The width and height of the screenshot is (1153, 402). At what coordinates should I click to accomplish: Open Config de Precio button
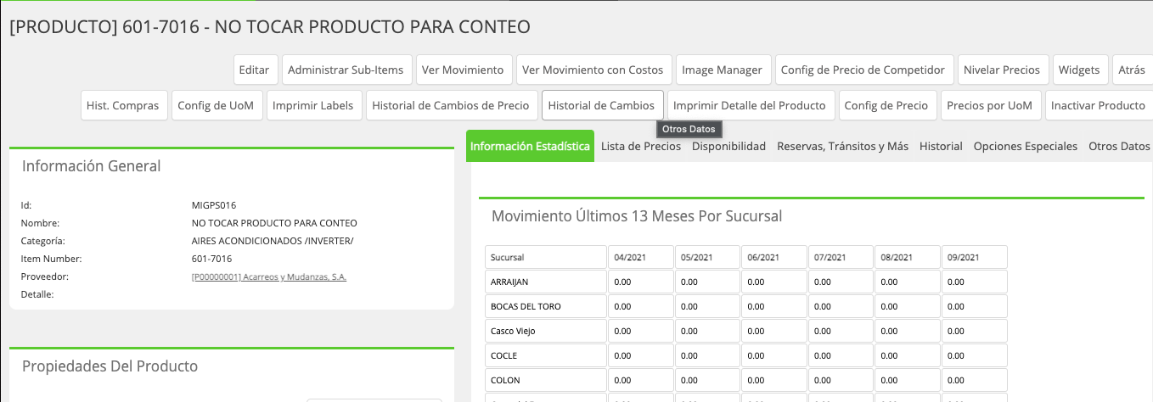point(886,106)
